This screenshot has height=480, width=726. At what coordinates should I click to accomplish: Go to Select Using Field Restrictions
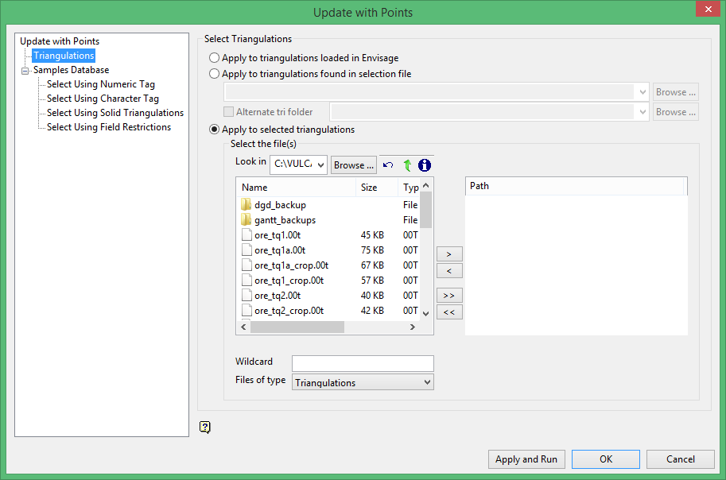[x=109, y=127]
